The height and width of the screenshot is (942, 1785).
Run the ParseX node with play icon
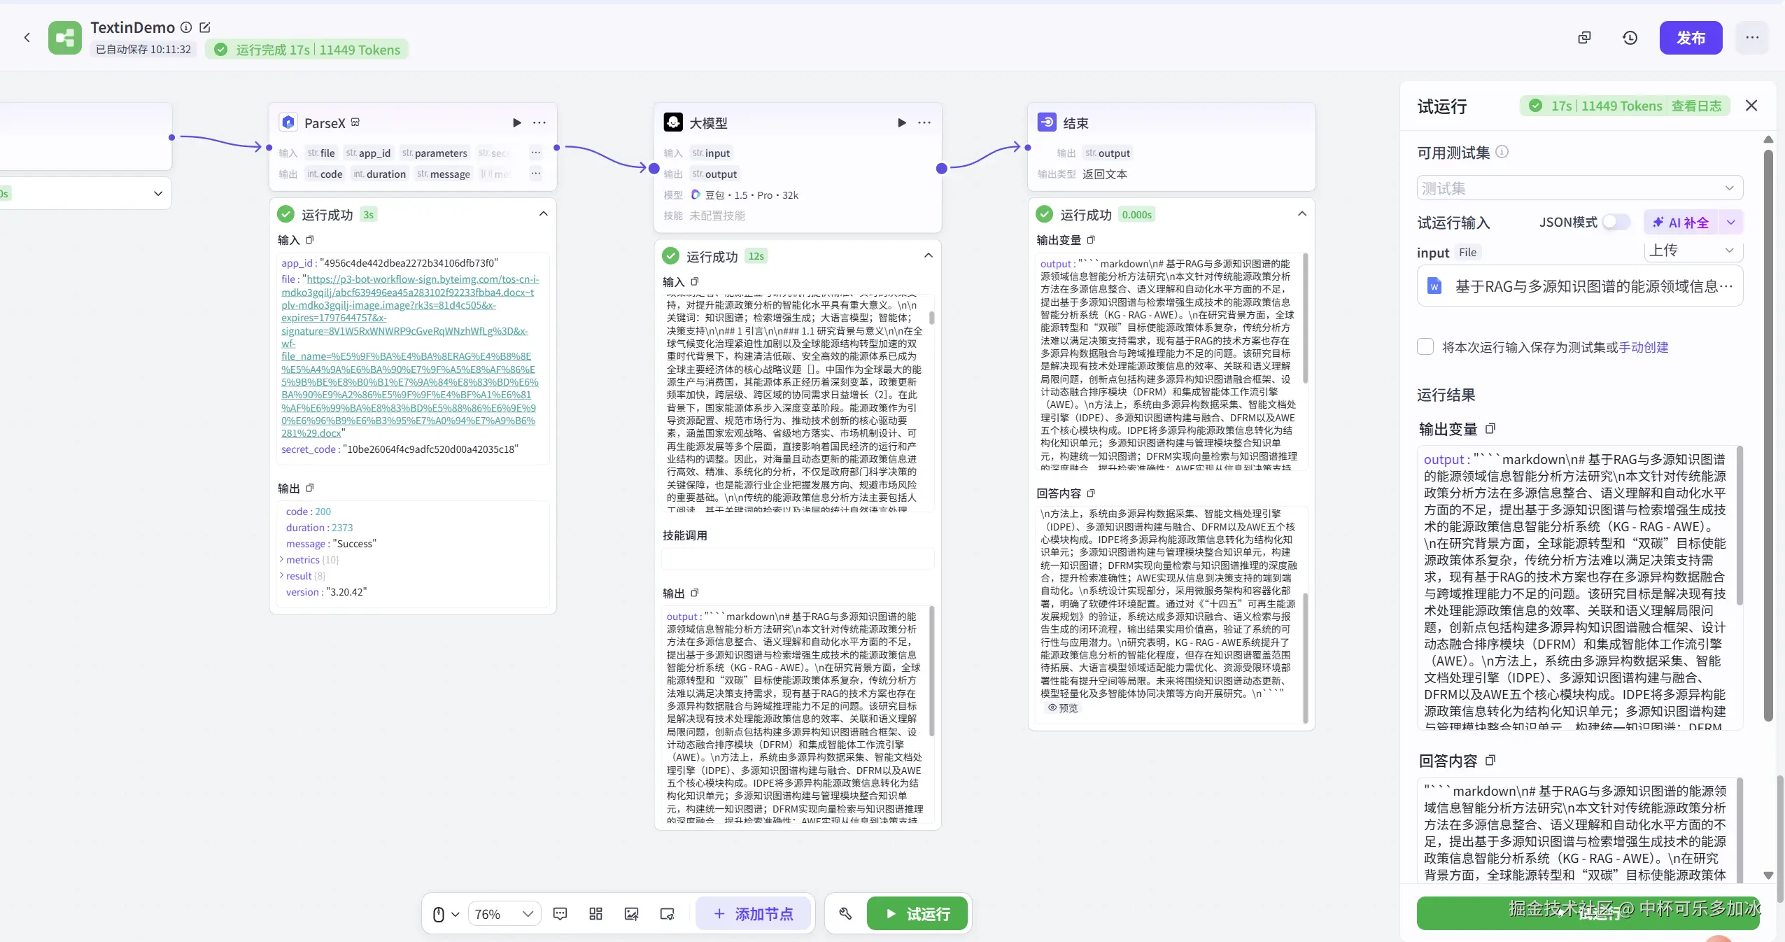tap(516, 122)
